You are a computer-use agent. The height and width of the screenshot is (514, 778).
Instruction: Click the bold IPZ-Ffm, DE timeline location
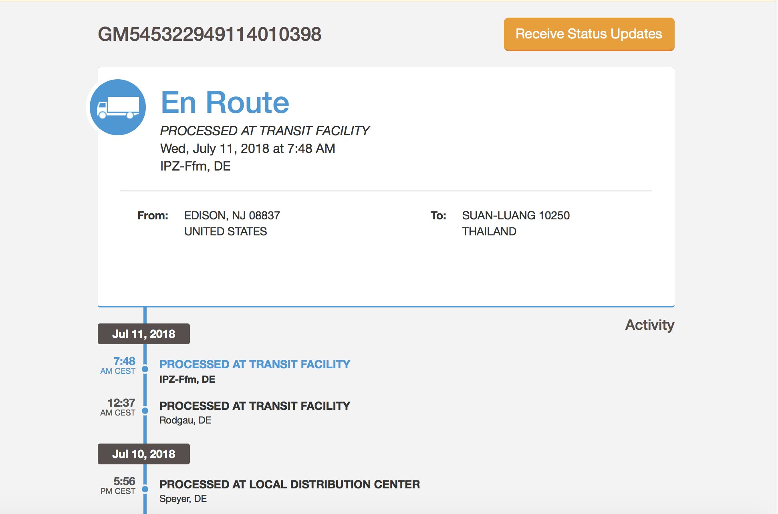pyautogui.click(x=187, y=379)
